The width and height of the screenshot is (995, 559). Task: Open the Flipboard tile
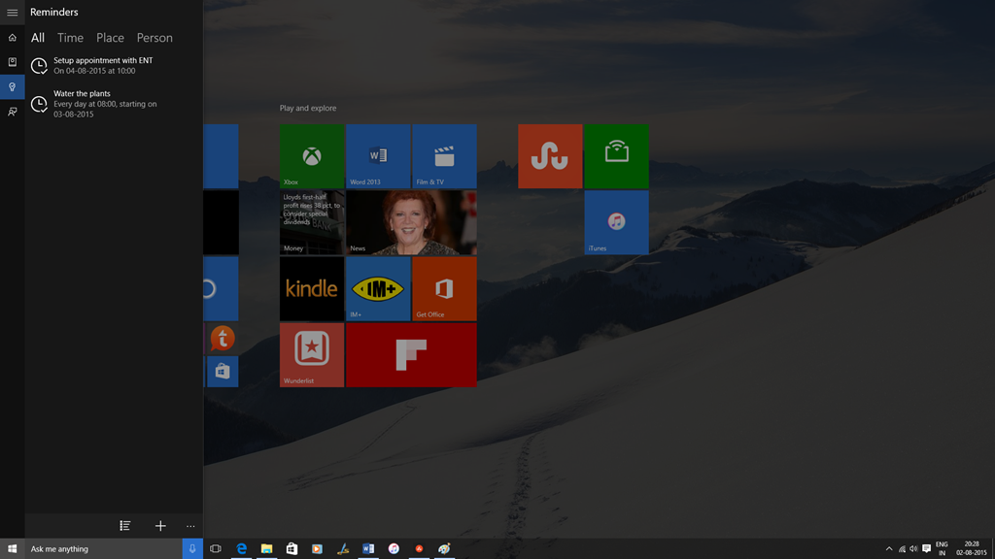point(411,355)
